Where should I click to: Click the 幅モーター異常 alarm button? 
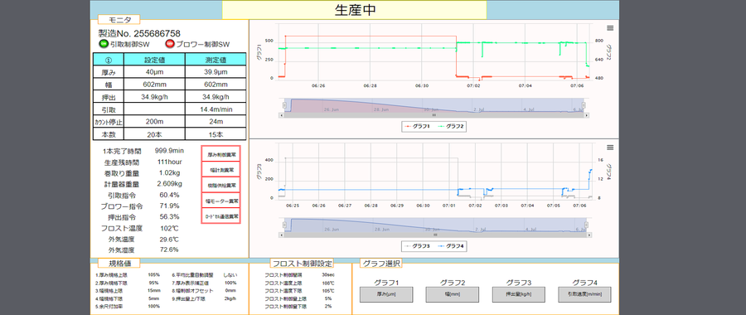[220, 201]
